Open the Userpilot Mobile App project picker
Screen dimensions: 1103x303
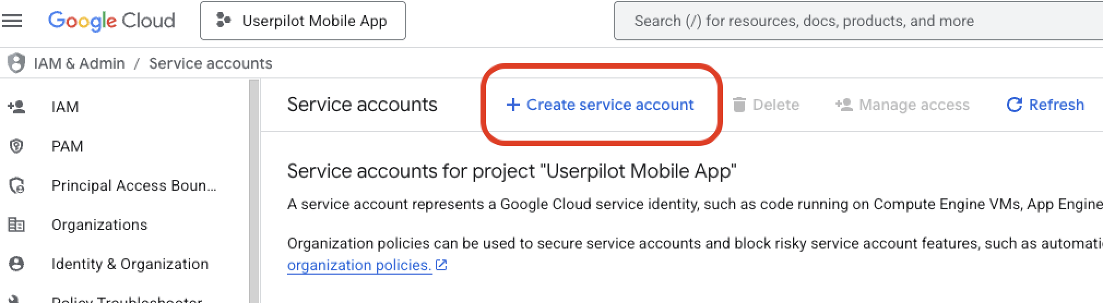[303, 21]
